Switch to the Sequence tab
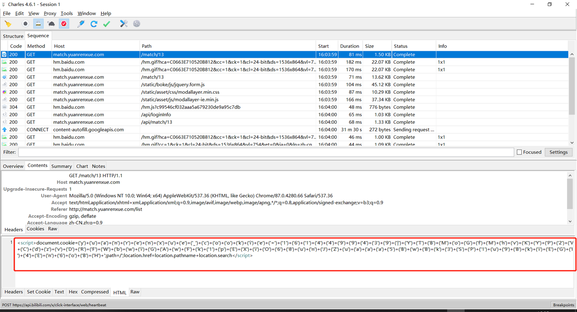Image resolution: width=577 pixels, height=312 pixels. (38, 36)
